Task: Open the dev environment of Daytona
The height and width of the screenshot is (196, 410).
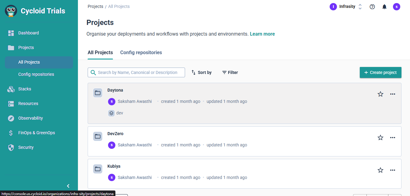Action: [x=116, y=113]
